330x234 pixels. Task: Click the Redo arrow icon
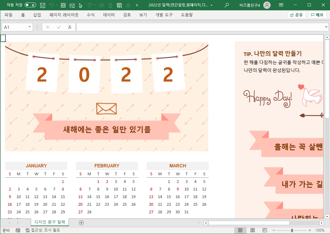[x=90, y=5]
